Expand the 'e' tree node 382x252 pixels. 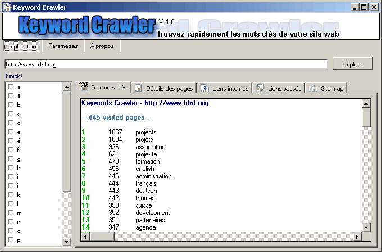pyautogui.click(x=11, y=132)
